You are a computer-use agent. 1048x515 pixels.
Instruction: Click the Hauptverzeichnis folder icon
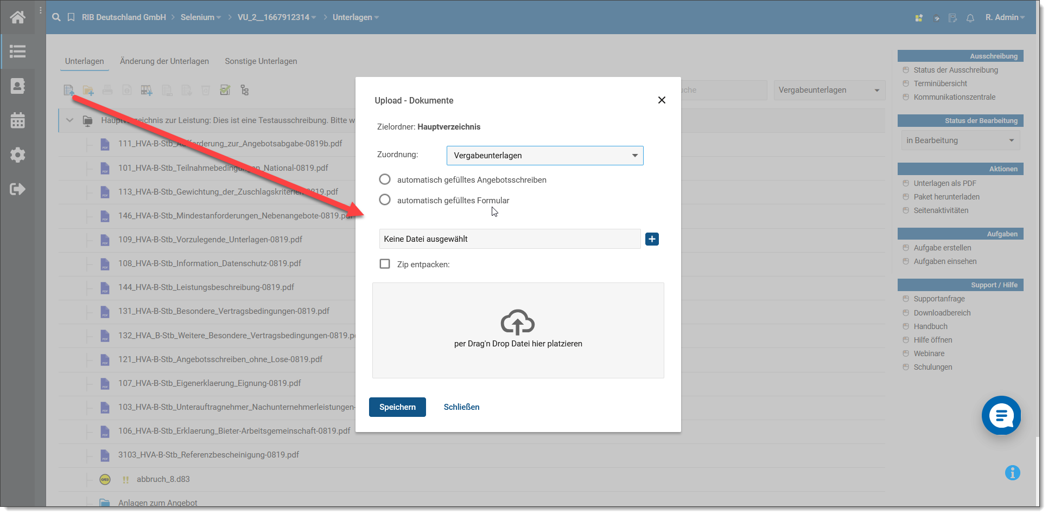87,121
